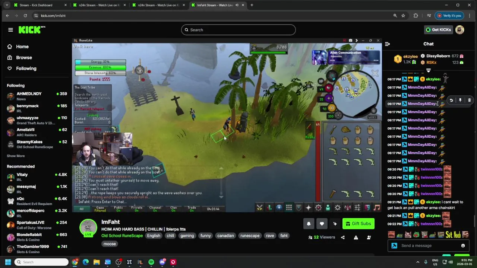Bookmark this page with star icon
Screen dimensions: 477x268
tap(403, 16)
